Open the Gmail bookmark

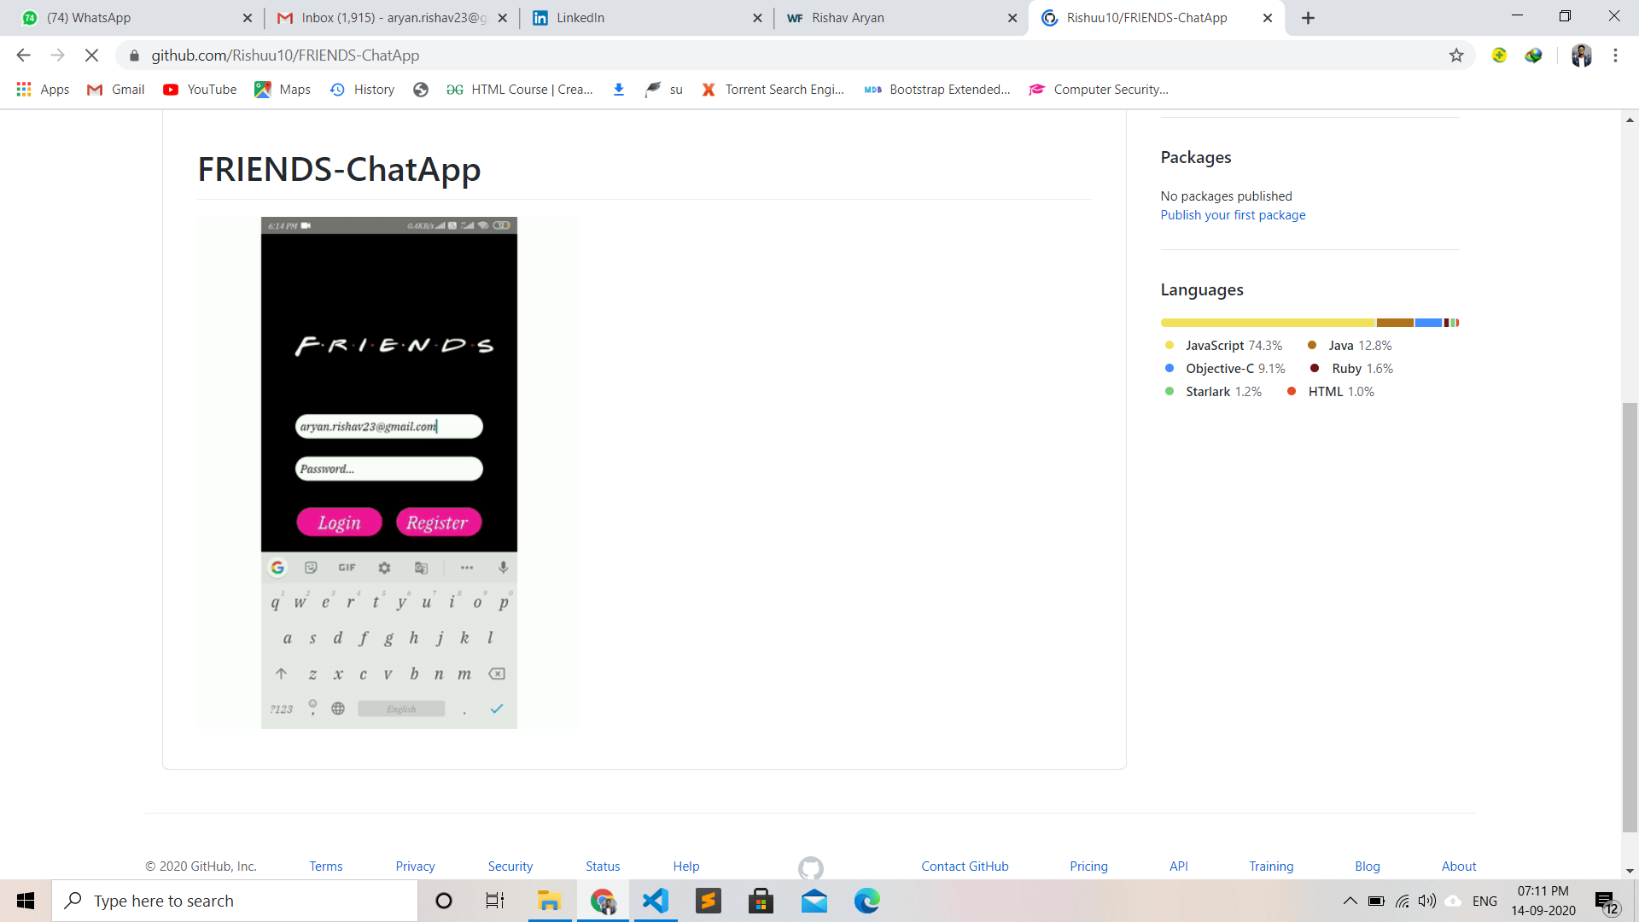coord(116,90)
